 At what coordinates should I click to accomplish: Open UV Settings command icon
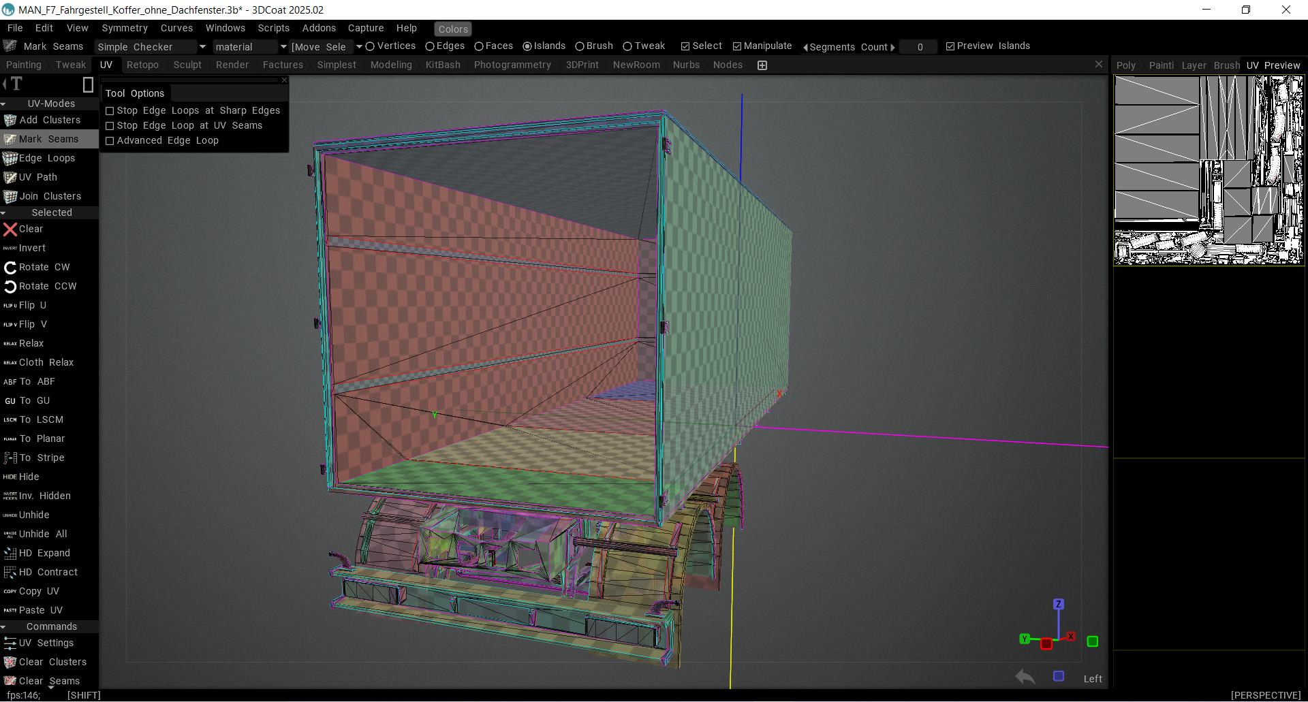point(10,643)
